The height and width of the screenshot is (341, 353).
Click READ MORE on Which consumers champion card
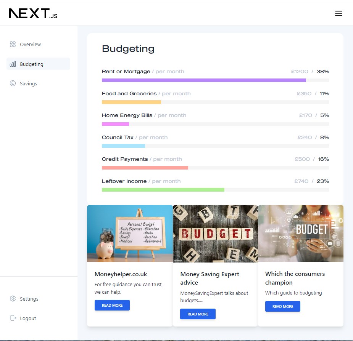(282, 306)
